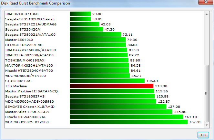Close the Disk Read Burst Benchmark dialog
The width and height of the screenshot is (214, 140).
tap(206, 2)
